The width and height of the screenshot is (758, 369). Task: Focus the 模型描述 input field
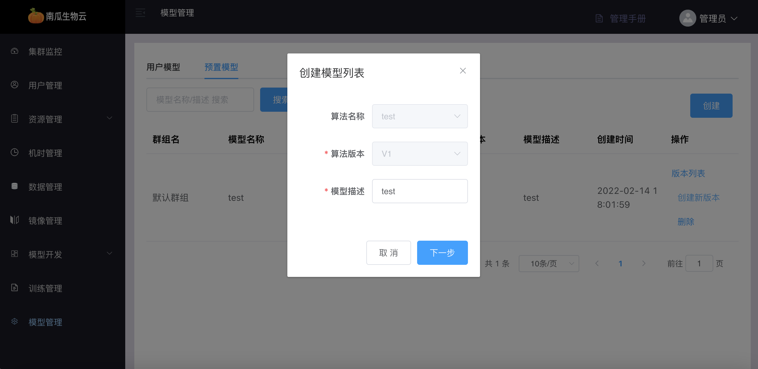point(420,191)
